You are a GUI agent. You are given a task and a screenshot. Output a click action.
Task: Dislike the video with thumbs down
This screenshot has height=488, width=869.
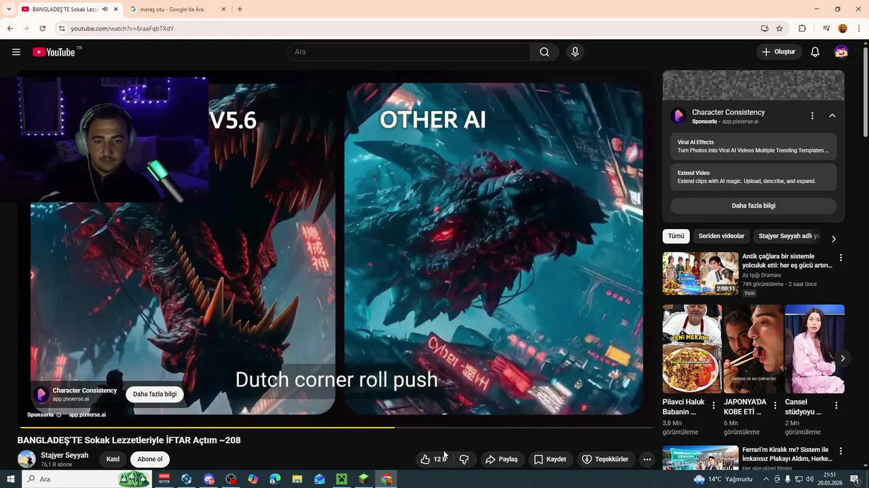(x=464, y=460)
